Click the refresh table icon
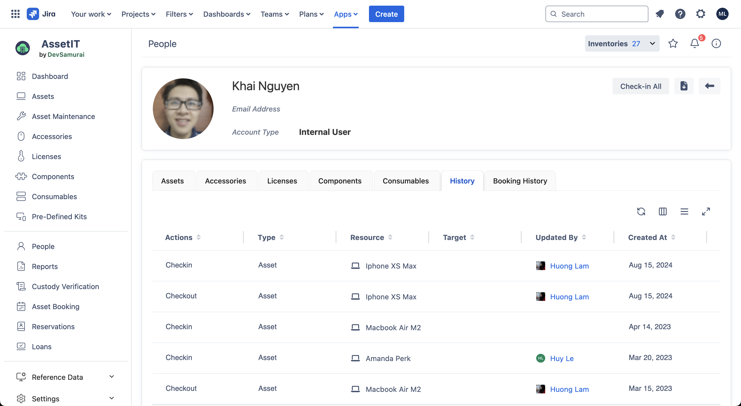Image resolution: width=741 pixels, height=406 pixels. [x=641, y=211]
